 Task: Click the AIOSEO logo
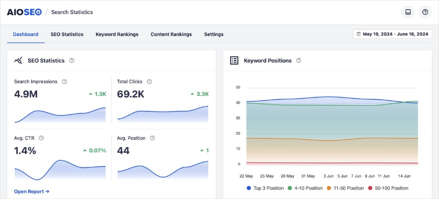(25, 12)
